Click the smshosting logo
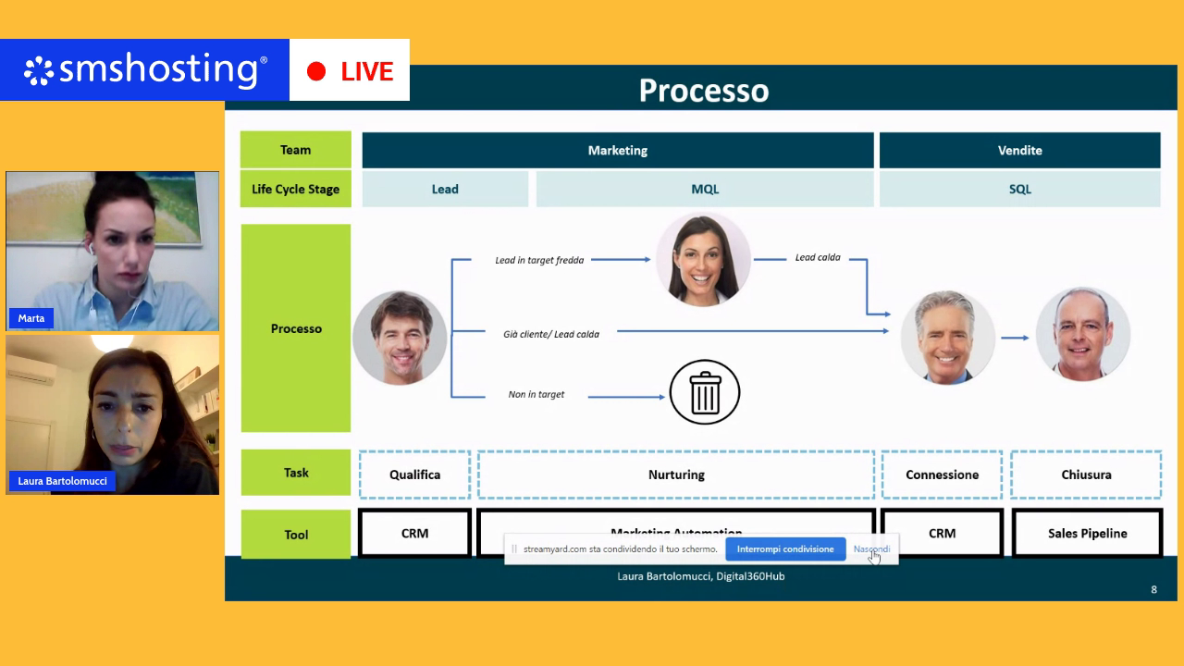1184x666 pixels. pos(145,70)
